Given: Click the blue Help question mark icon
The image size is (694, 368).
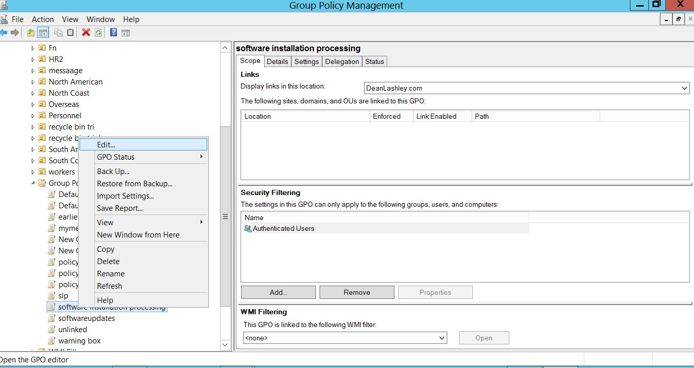Looking at the screenshot, I should click(x=113, y=33).
